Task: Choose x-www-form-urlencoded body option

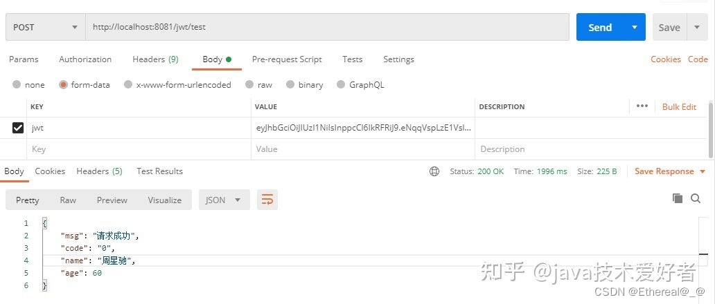Action: tap(128, 85)
